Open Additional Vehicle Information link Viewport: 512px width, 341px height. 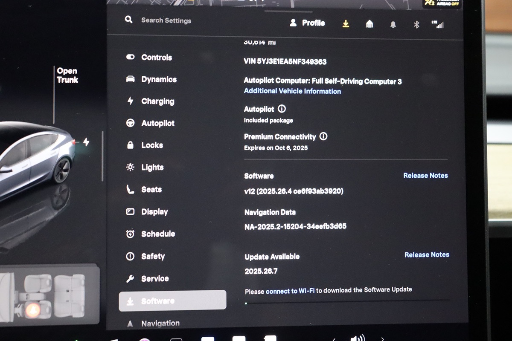click(x=292, y=91)
